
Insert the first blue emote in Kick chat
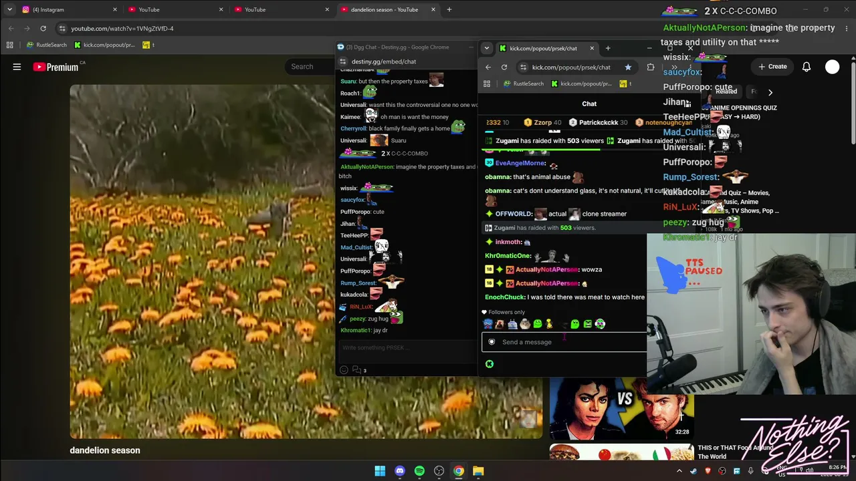point(488,324)
